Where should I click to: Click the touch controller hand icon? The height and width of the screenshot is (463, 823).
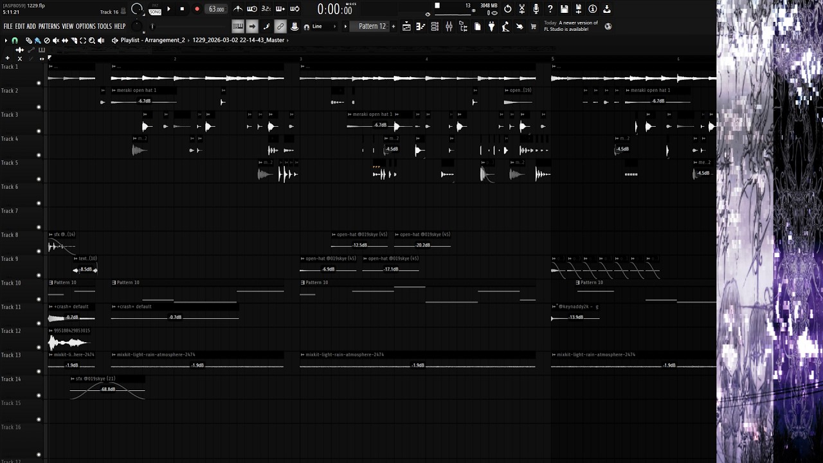tap(520, 26)
